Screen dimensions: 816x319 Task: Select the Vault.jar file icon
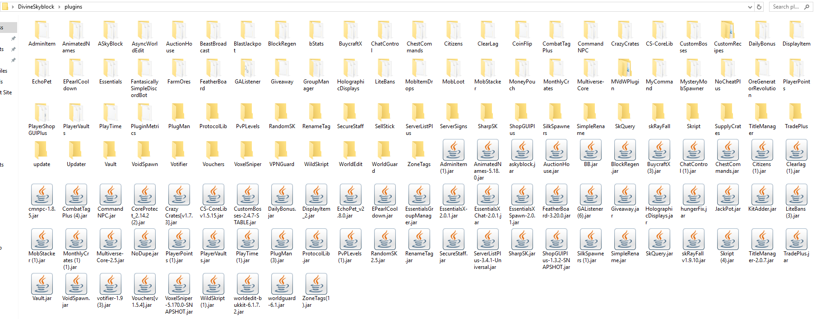click(42, 284)
